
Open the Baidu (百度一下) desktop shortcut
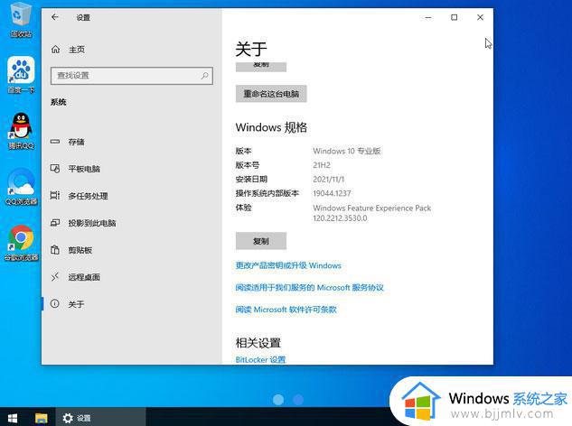click(x=21, y=75)
